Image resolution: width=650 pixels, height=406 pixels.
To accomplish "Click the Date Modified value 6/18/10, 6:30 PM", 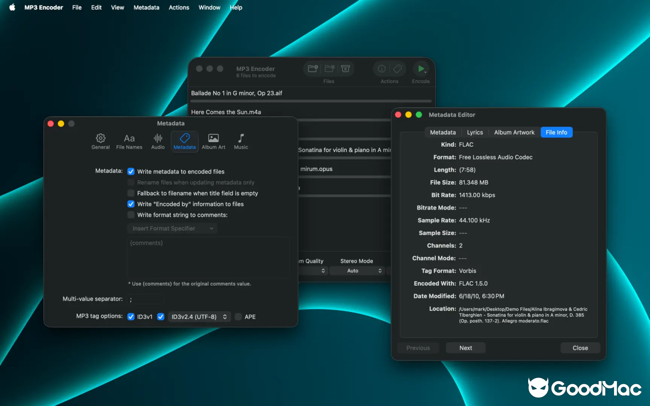I will 481,296.
